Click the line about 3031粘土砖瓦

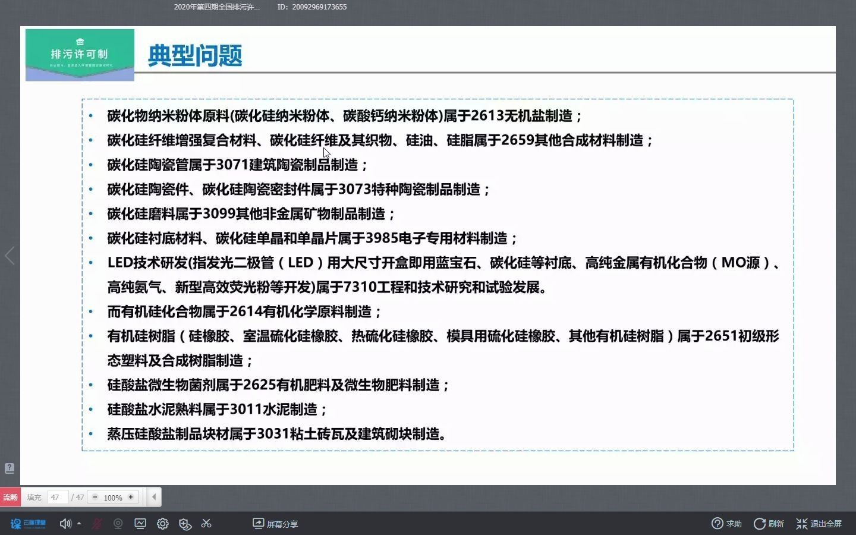pyautogui.click(x=278, y=434)
